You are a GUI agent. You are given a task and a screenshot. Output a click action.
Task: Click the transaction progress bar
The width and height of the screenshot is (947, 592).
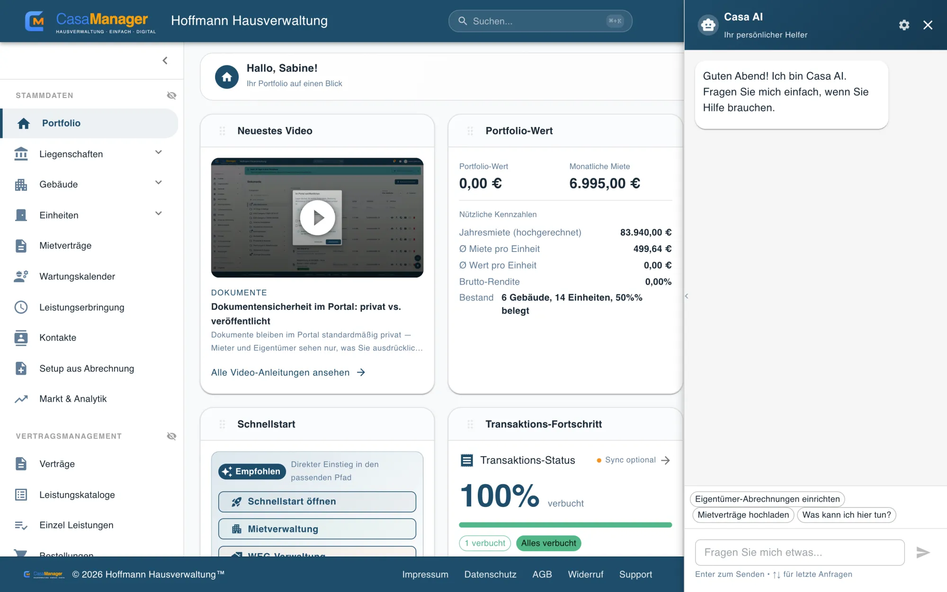coord(565,525)
